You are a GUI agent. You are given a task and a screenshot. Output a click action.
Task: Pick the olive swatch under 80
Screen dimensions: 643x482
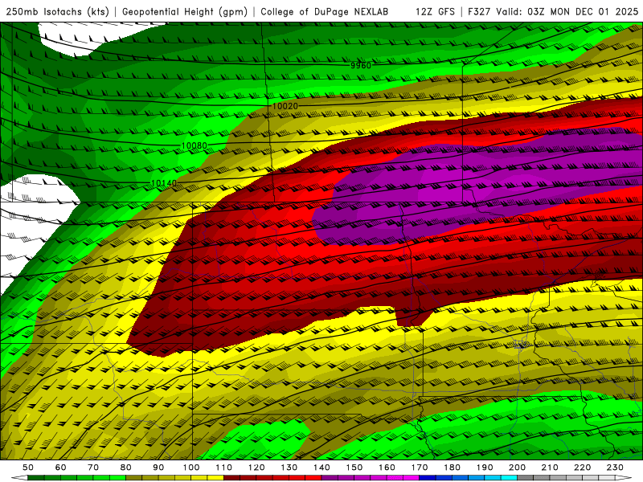click(x=134, y=478)
